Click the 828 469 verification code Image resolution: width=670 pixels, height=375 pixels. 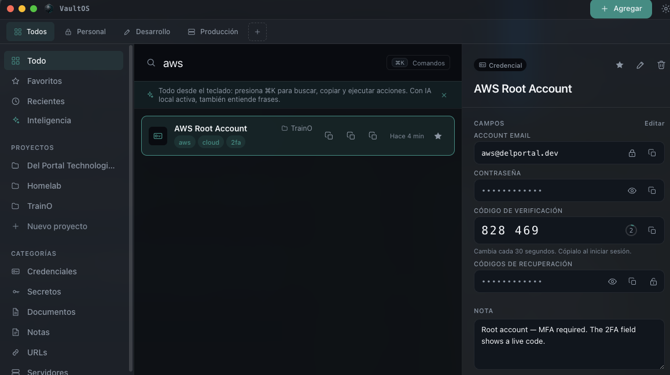(x=510, y=230)
